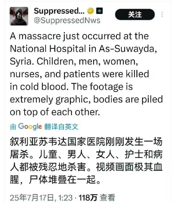This screenshot has height=204, width=181.
Task: Click the Google logo in translation notice
Action: coord(30,127)
